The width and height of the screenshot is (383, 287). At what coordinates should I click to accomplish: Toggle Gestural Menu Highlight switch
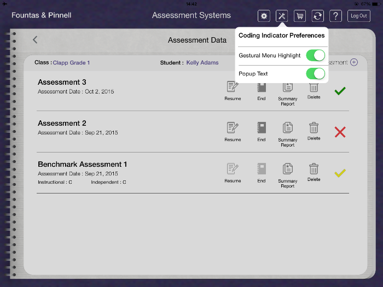(x=315, y=55)
